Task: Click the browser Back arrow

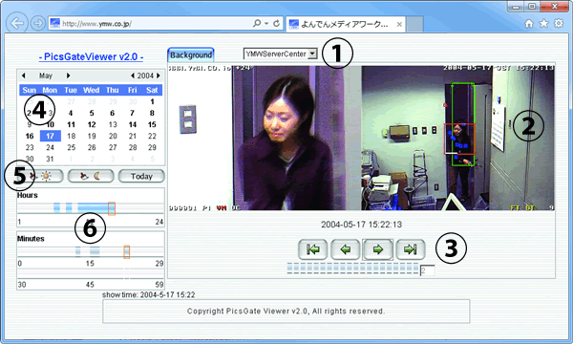Action: point(17,23)
